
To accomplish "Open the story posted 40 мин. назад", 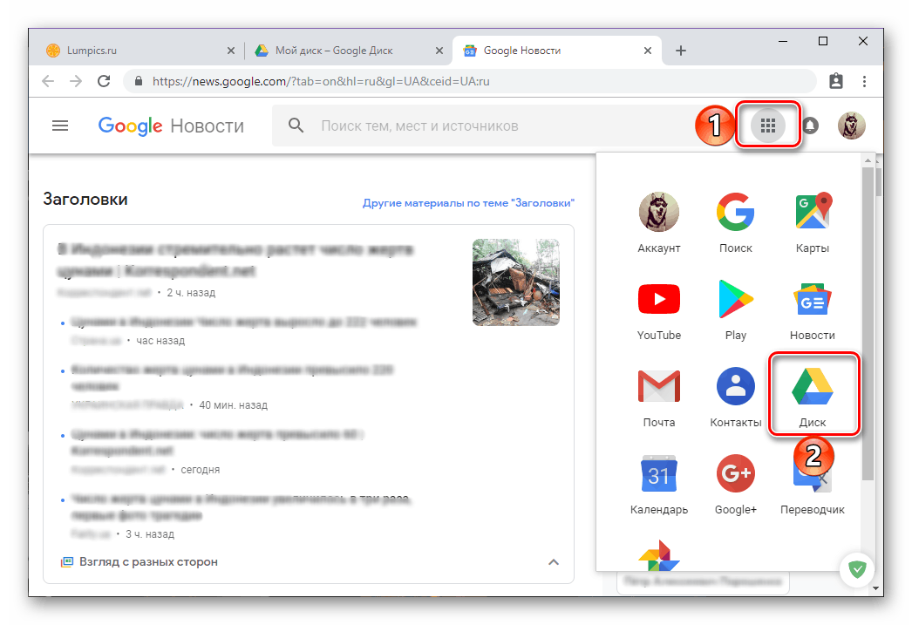I will 233,377.
